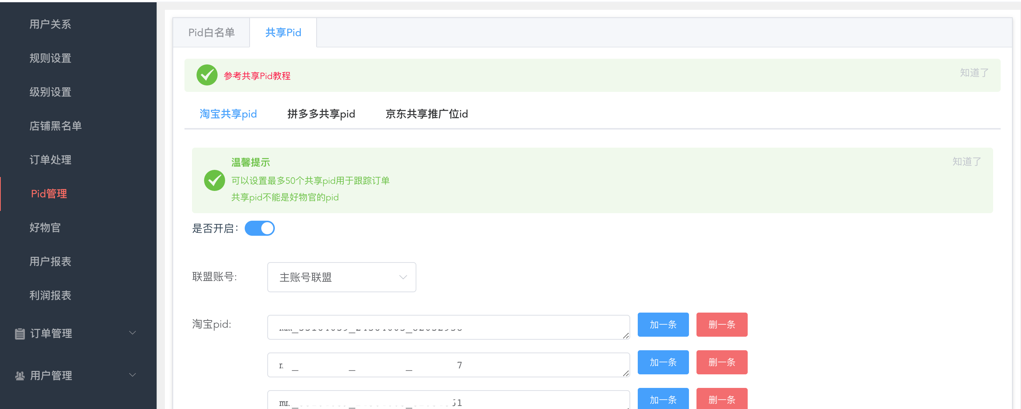This screenshot has height=409, width=1021.
Task: Click green checkmark icon beside 参考共享Pid教程
Action: coord(207,75)
